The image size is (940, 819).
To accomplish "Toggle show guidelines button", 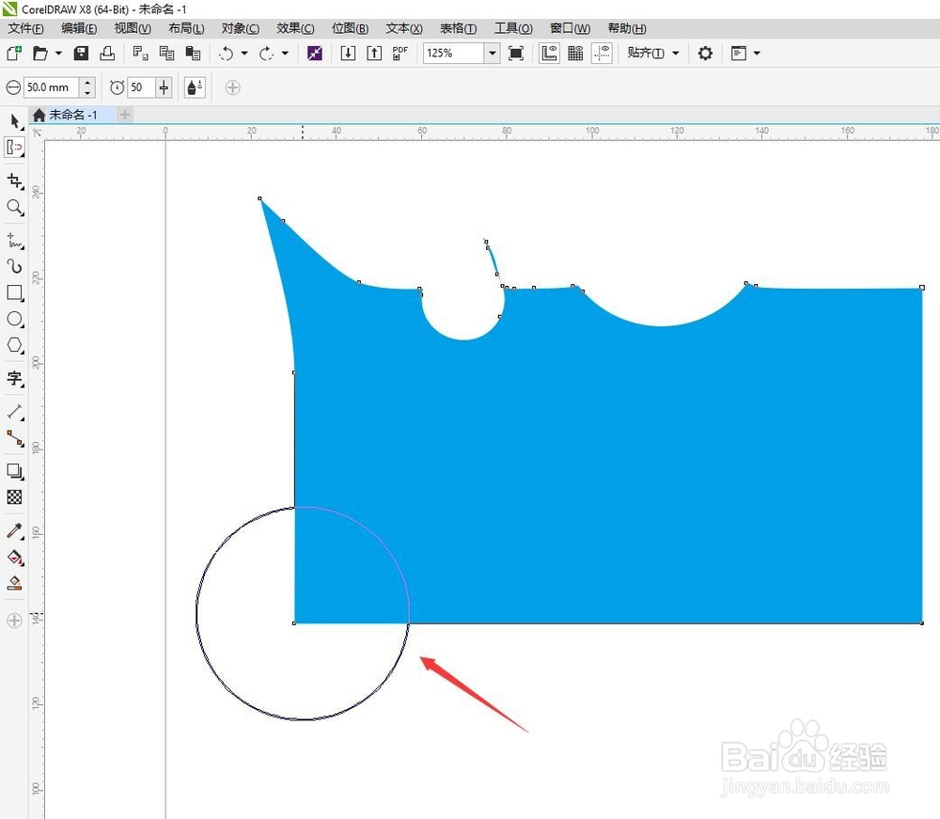I will [602, 54].
